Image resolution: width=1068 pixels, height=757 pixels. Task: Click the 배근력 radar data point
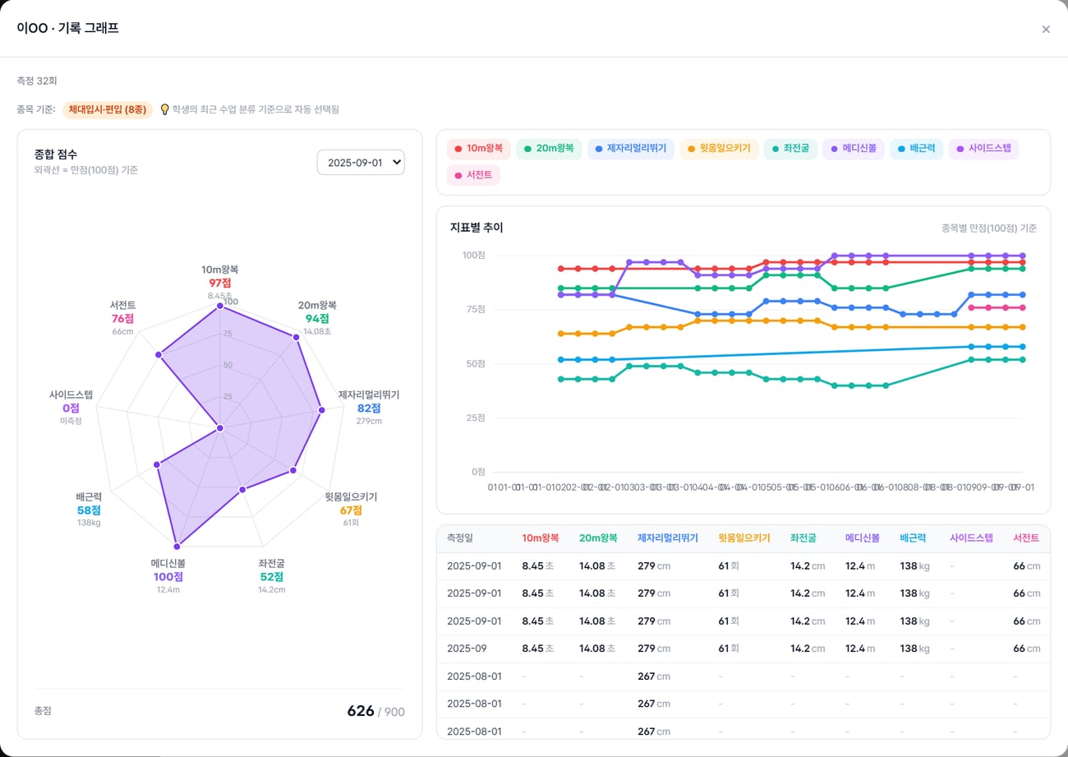pyautogui.click(x=158, y=464)
